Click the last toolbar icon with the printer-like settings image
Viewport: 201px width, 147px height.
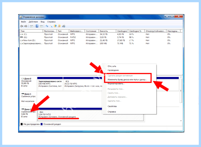[64, 26]
